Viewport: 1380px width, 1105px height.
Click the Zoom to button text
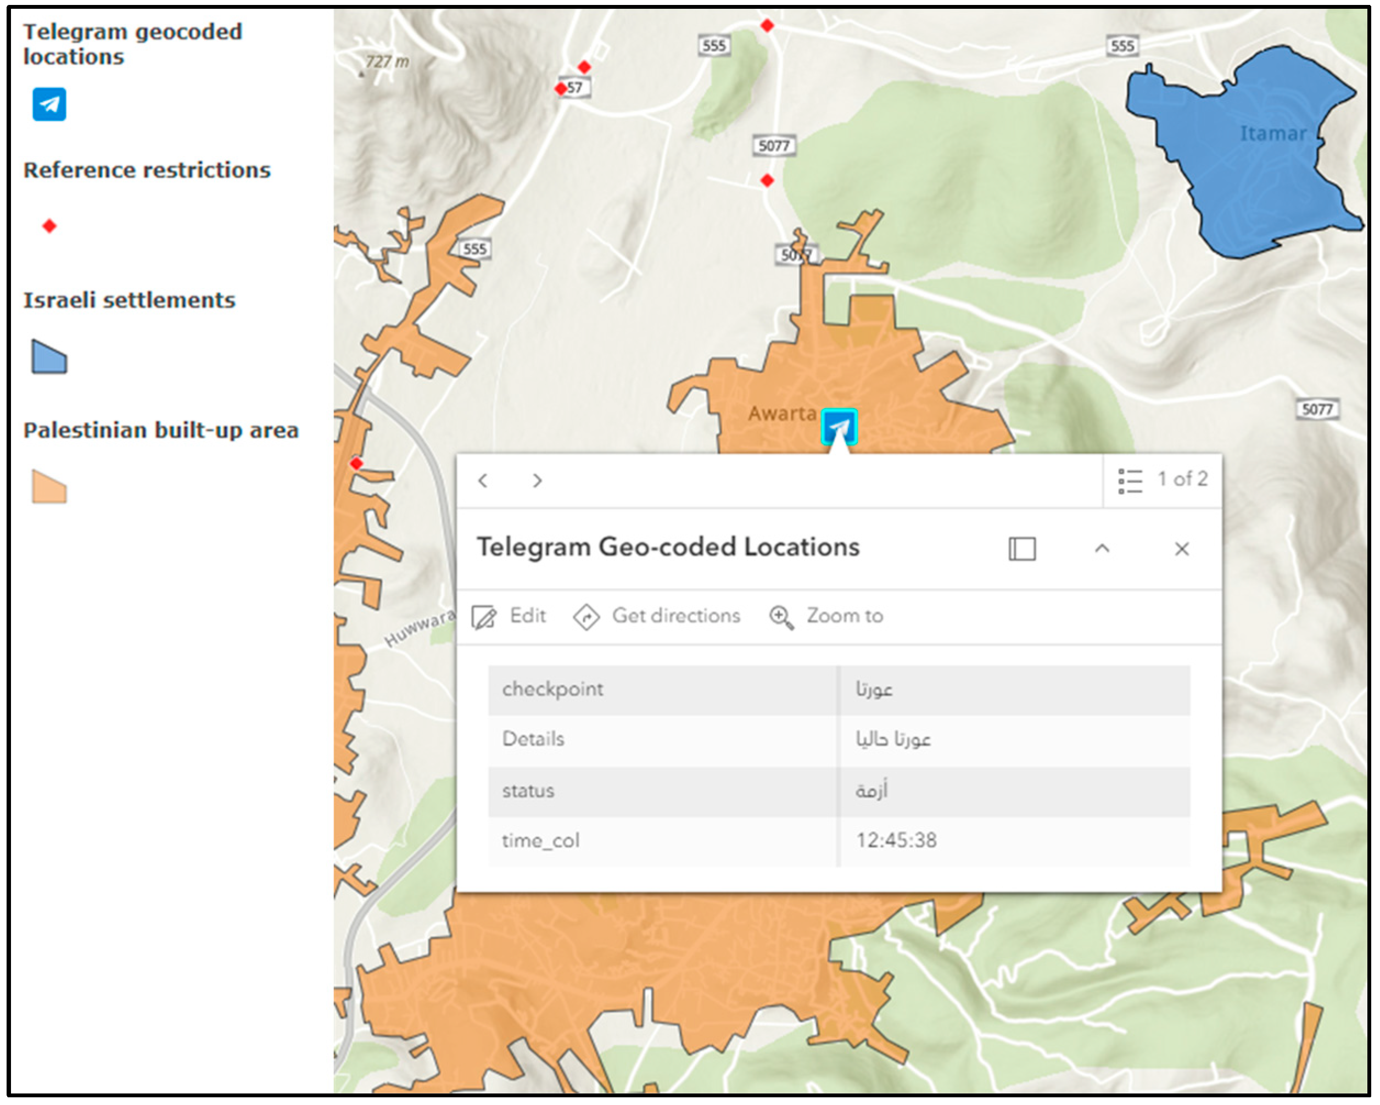pyautogui.click(x=844, y=616)
